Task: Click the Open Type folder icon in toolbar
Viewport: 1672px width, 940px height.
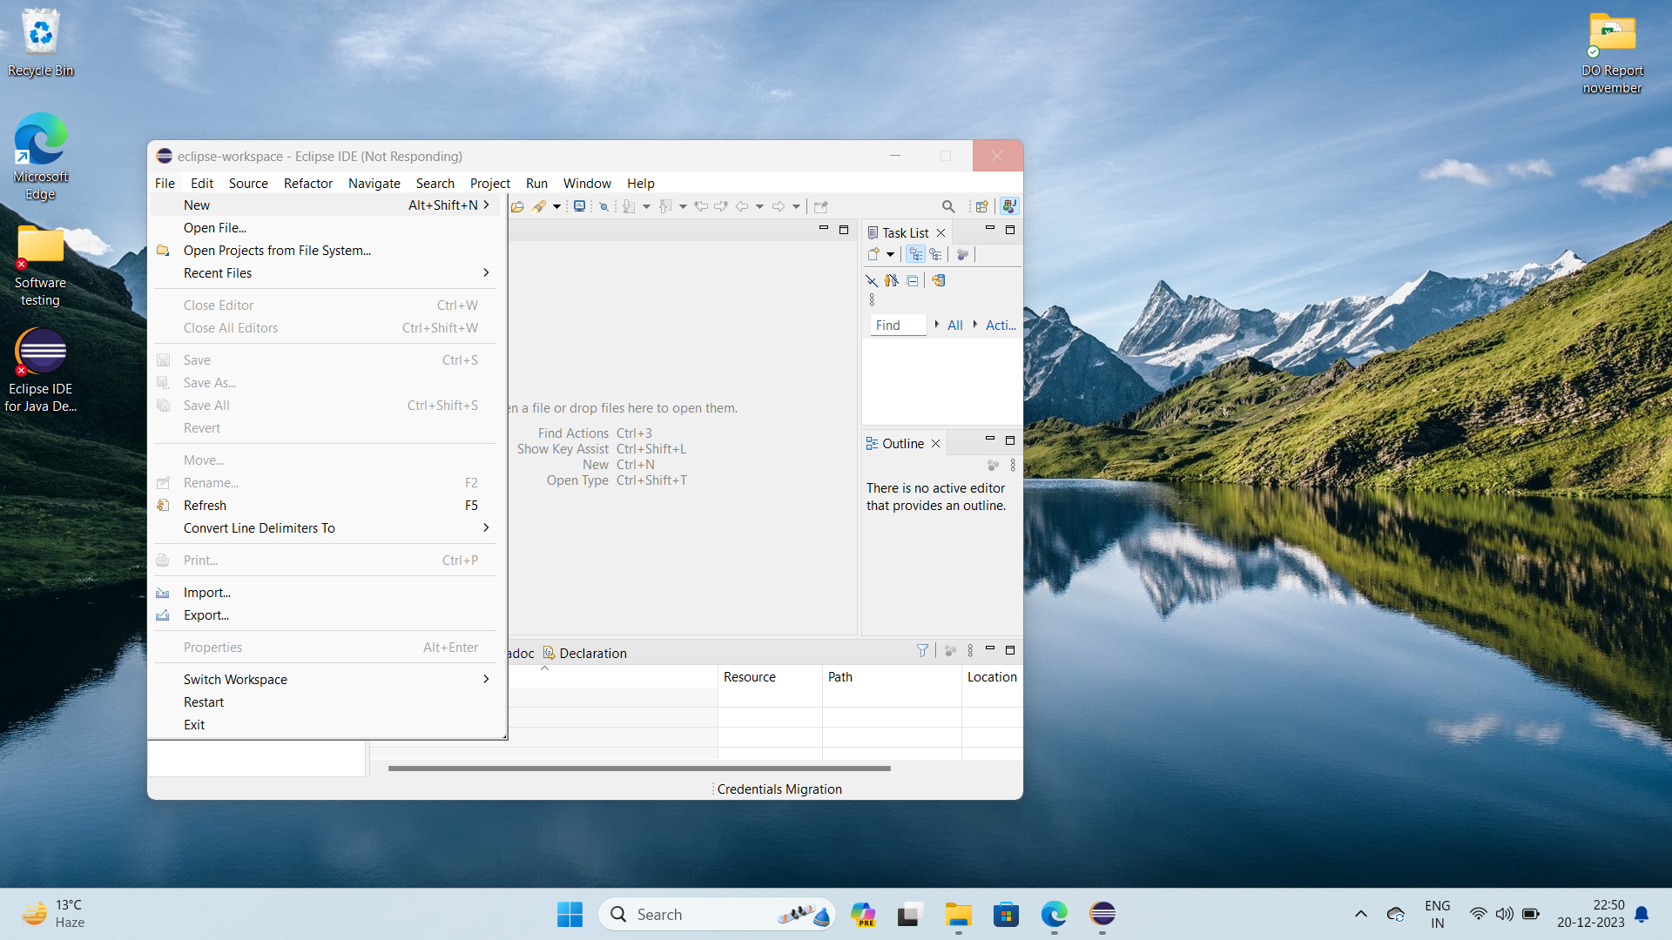Action: [517, 206]
